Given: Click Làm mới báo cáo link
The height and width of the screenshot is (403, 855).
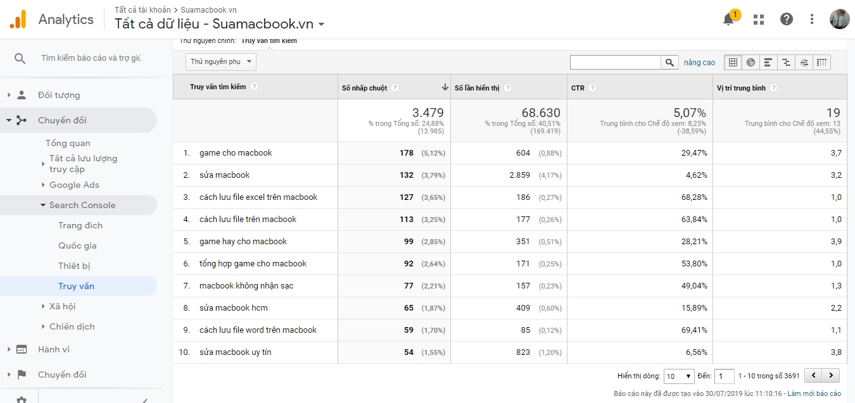Looking at the screenshot, I should tap(814, 394).
